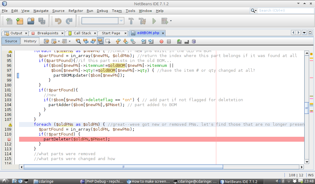The image size is (315, 184).
Task: Go to Find Next Occurrence icon
Action: click(x=93, y=41)
